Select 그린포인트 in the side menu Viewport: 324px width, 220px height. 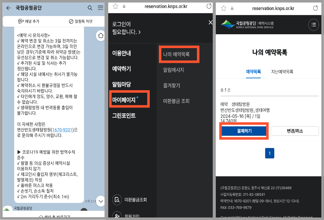click(x=124, y=116)
